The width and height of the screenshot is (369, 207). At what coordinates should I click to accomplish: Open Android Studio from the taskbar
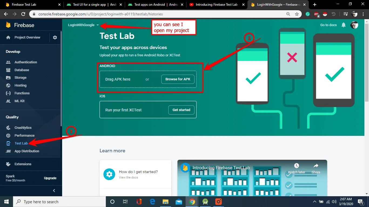click(205, 202)
